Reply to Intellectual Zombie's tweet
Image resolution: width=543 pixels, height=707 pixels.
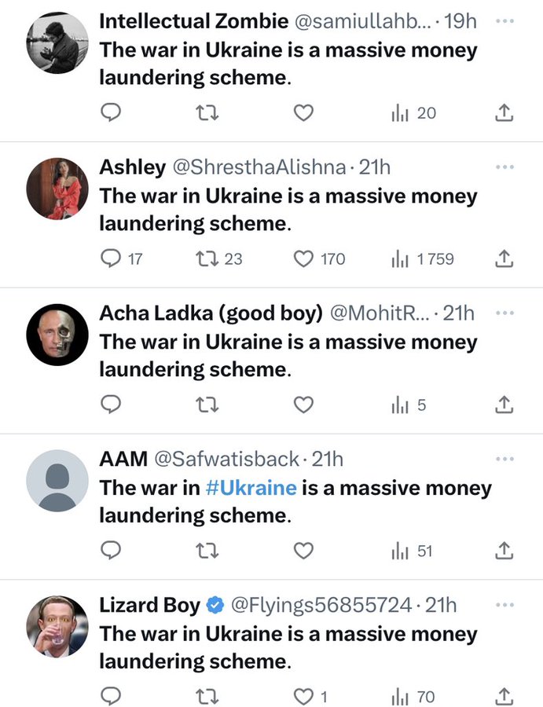pos(112,113)
